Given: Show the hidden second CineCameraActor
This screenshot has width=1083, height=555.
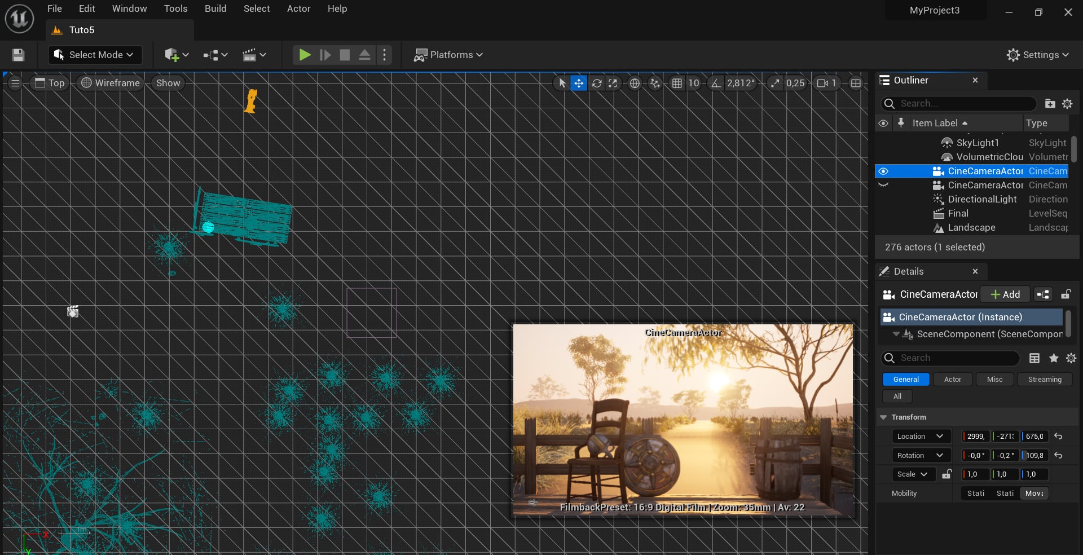Looking at the screenshot, I should [883, 185].
